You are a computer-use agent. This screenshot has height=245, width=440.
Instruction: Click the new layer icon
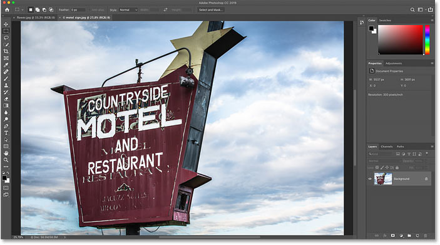click(x=417, y=236)
